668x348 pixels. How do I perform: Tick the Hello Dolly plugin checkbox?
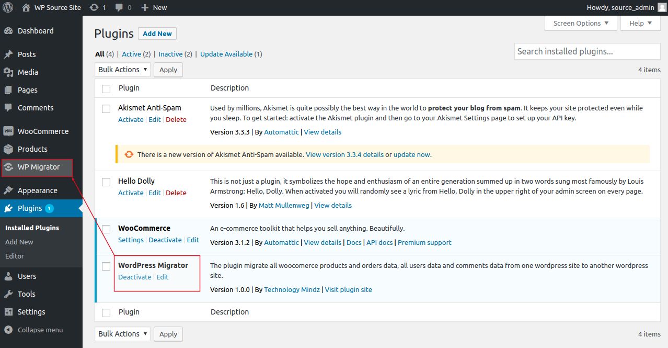[x=106, y=182]
